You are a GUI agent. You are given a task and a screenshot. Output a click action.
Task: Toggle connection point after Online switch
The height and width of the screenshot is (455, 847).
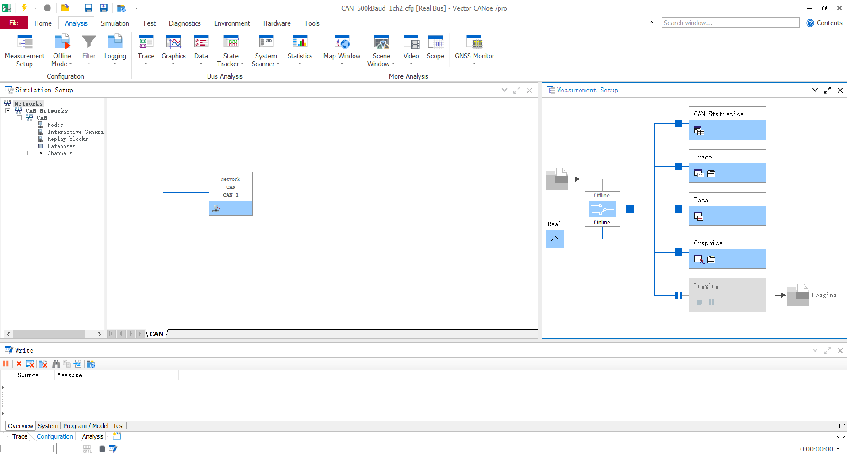[x=630, y=209]
